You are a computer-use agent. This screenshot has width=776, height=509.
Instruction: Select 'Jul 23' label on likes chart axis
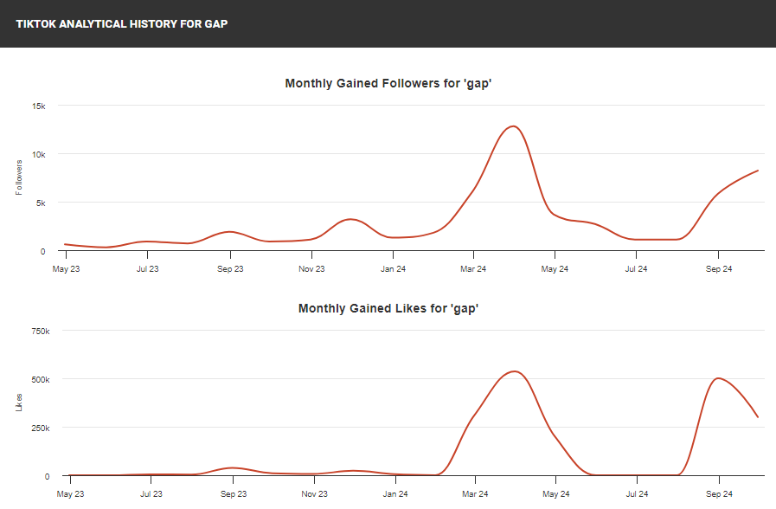[x=151, y=493]
